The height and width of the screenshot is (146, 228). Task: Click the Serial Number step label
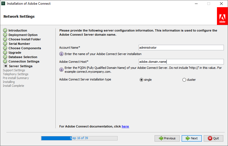19,44
